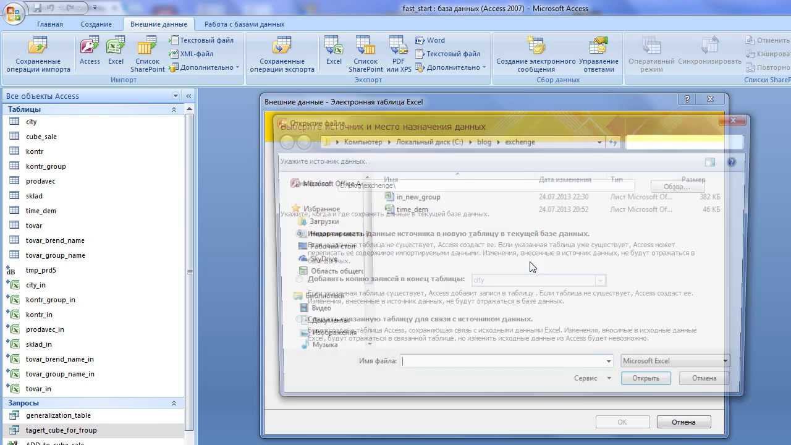The width and height of the screenshot is (791, 445).
Task: Export to Word from the ribbon
Action: (430, 40)
